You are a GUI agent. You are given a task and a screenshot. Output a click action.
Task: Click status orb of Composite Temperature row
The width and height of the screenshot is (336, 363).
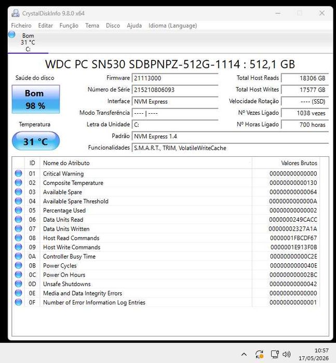coord(19,183)
